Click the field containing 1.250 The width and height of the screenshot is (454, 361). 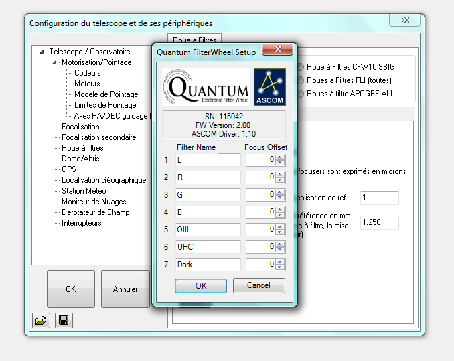point(379,222)
